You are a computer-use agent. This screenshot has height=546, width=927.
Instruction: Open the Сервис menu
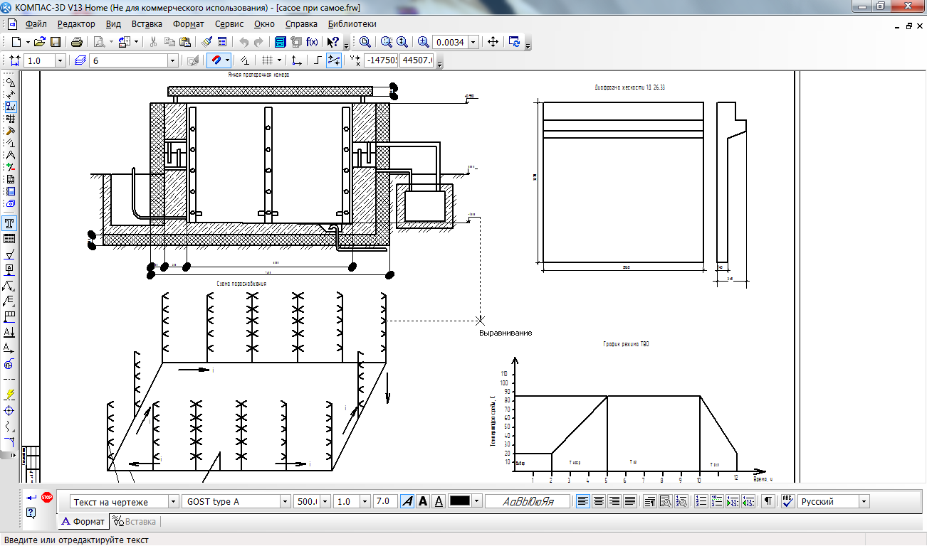coord(230,23)
